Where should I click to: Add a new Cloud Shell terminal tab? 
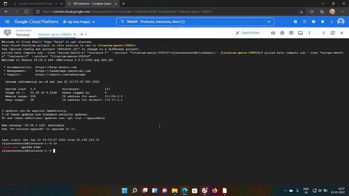pos(81,34)
